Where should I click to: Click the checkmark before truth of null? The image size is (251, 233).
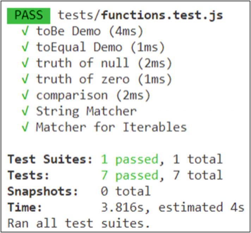coord(25,63)
